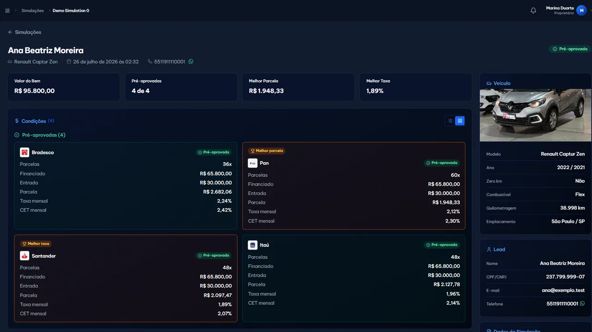Click Pré-aprovada badge on Bradesco card
This screenshot has width=592, height=332.
[214, 152]
